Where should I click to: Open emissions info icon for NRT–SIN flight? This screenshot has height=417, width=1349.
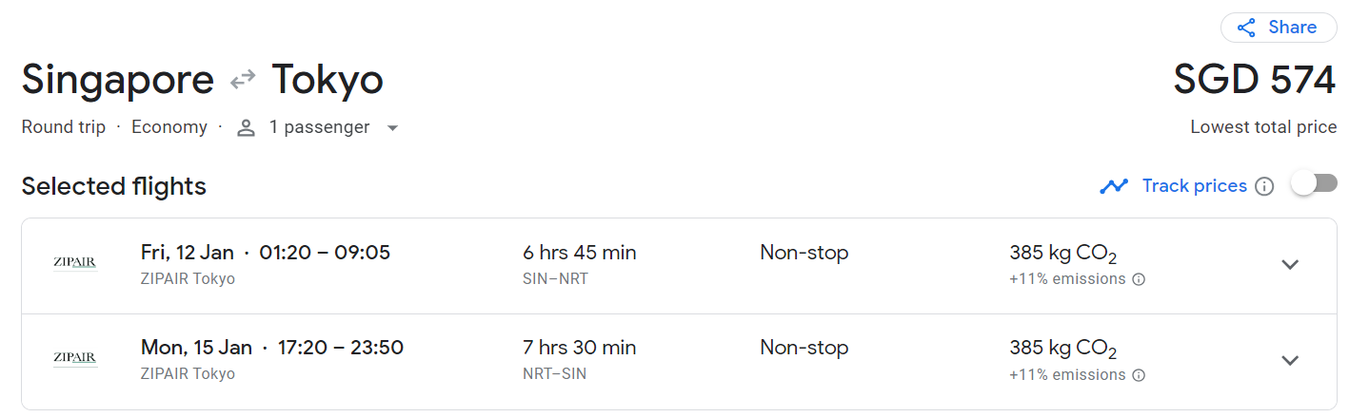tap(1139, 375)
